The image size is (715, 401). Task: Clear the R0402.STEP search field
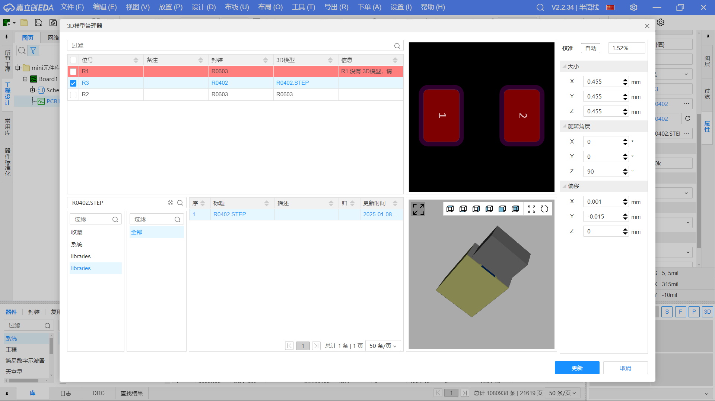(171, 203)
